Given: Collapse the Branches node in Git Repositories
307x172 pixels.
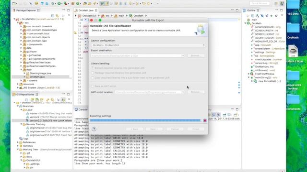Looking at the screenshot, I should [18, 106].
